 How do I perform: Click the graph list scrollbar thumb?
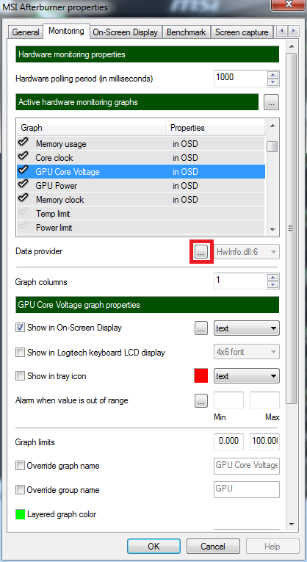[272, 146]
